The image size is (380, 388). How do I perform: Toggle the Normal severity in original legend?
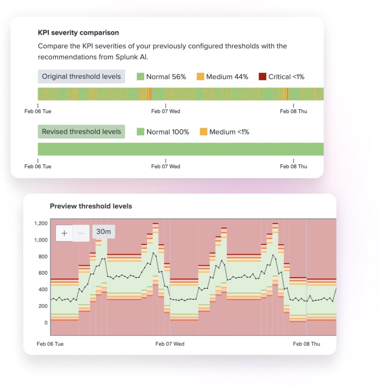(140, 76)
